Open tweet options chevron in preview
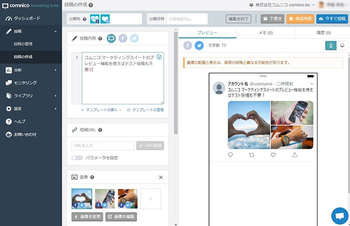 (x=312, y=84)
